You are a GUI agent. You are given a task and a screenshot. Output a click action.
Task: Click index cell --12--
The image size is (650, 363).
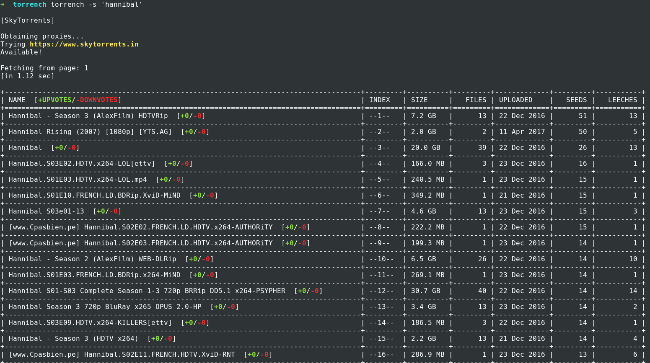(x=382, y=291)
